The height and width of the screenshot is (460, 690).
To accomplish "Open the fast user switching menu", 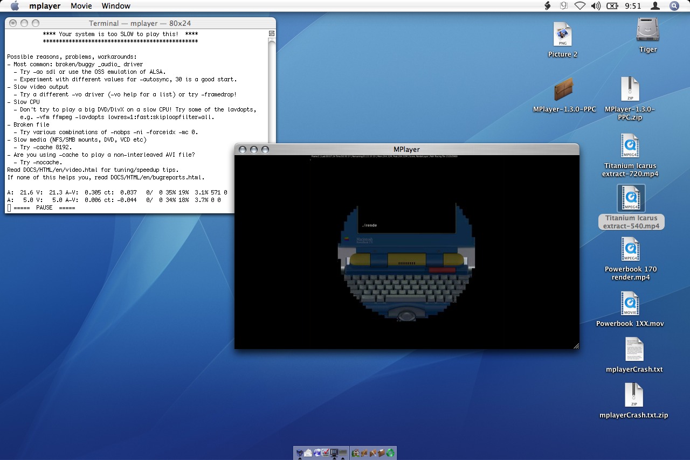I will coord(655,6).
